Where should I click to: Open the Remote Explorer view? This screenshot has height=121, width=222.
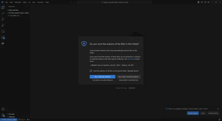[3, 31]
